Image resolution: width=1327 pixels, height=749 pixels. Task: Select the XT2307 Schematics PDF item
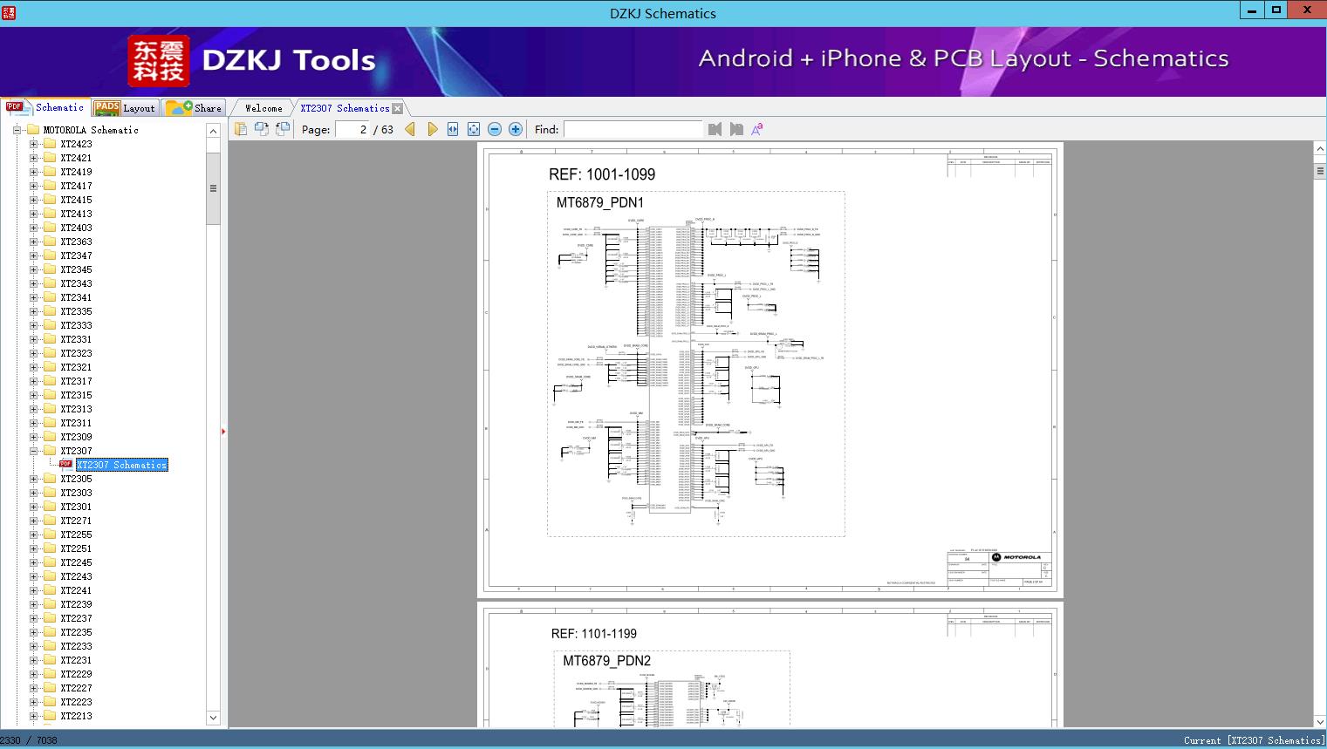click(121, 465)
